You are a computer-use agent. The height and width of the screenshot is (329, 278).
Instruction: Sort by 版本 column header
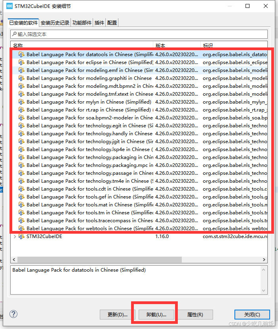pos(177,45)
